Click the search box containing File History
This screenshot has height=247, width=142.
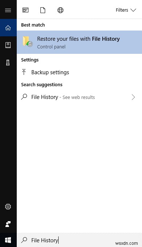pos(79,240)
